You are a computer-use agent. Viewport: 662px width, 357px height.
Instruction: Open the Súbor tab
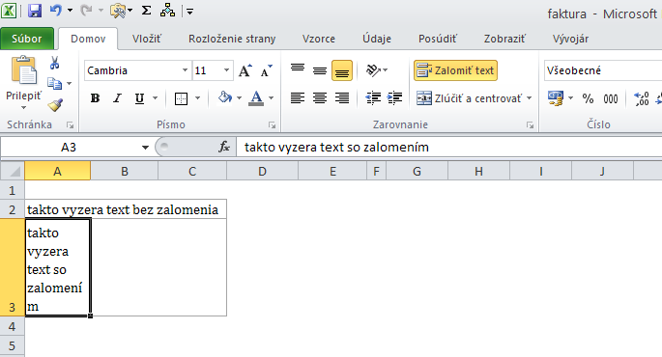27,39
